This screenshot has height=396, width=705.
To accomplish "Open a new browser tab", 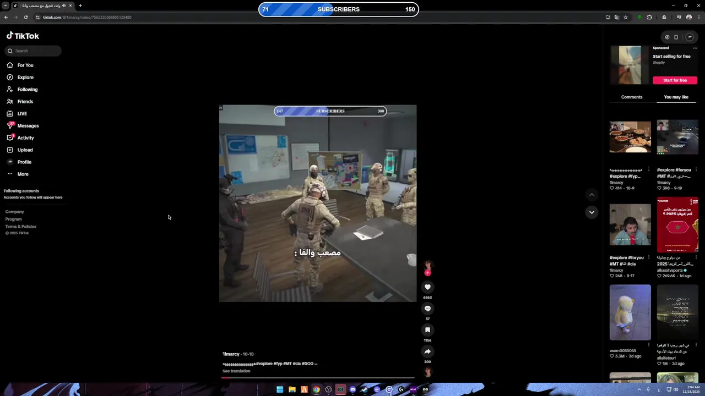I will [x=80, y=5].
